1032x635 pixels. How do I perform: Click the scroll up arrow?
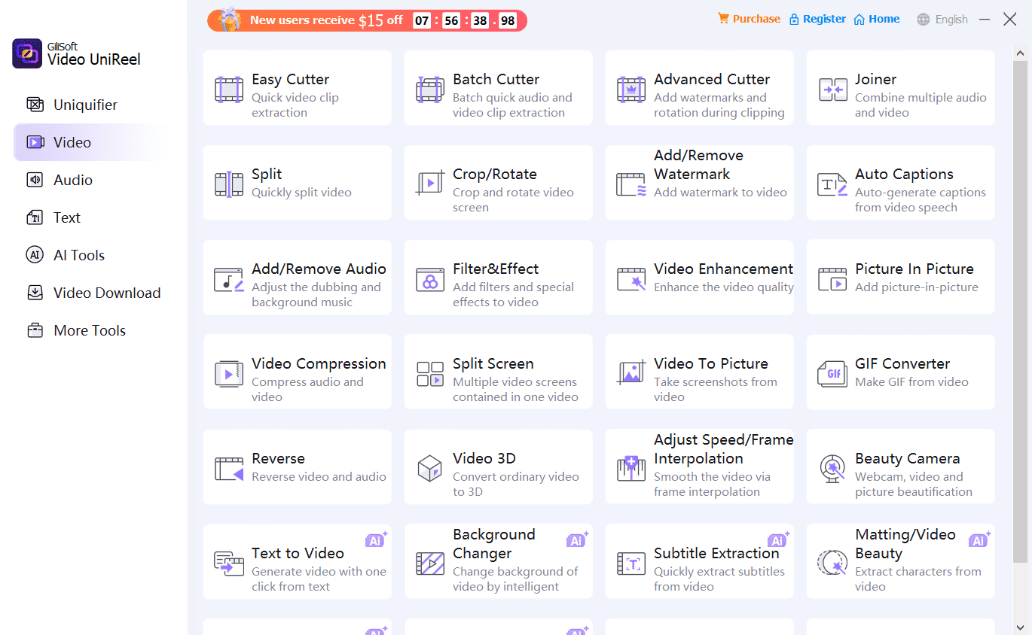pyautogui.click(x=1020, y=53)
